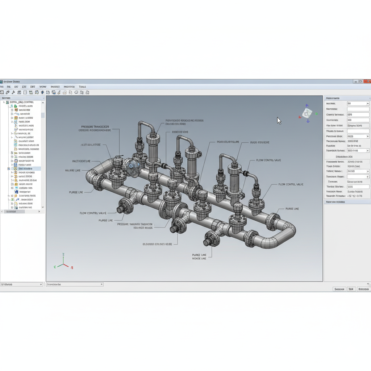Open the dropdown showing value 58
The image size is (371, 371).
point(368,104)
